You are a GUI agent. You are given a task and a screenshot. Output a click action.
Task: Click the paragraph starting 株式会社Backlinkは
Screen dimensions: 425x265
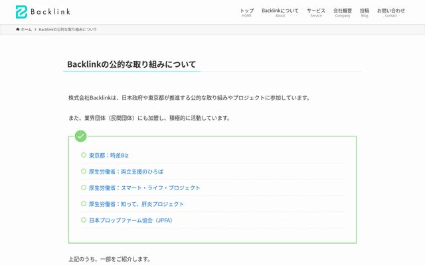[x=189, y=97]
